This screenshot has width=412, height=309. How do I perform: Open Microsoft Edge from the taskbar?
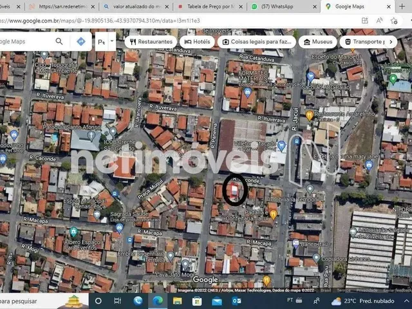[158, 301]
